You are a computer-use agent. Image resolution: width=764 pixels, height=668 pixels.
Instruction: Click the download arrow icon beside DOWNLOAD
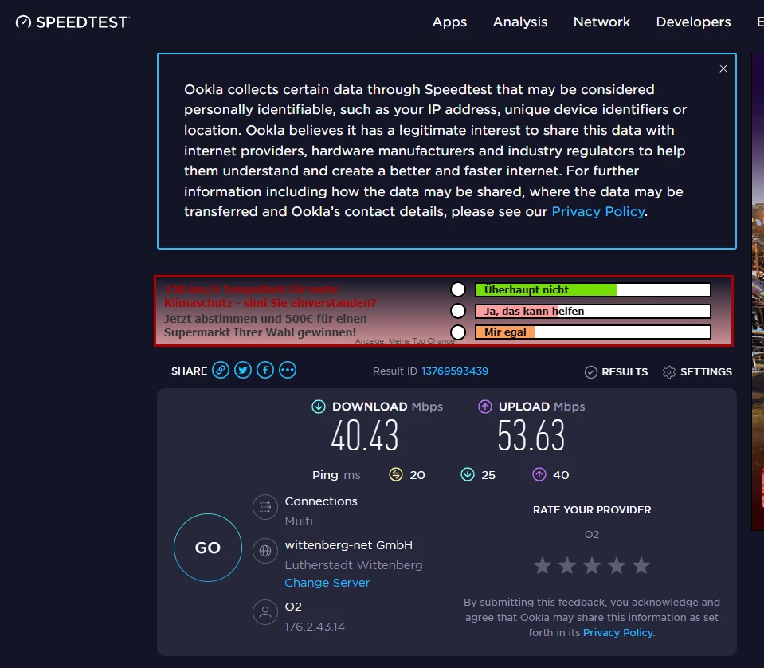click(x=319, y=407)
